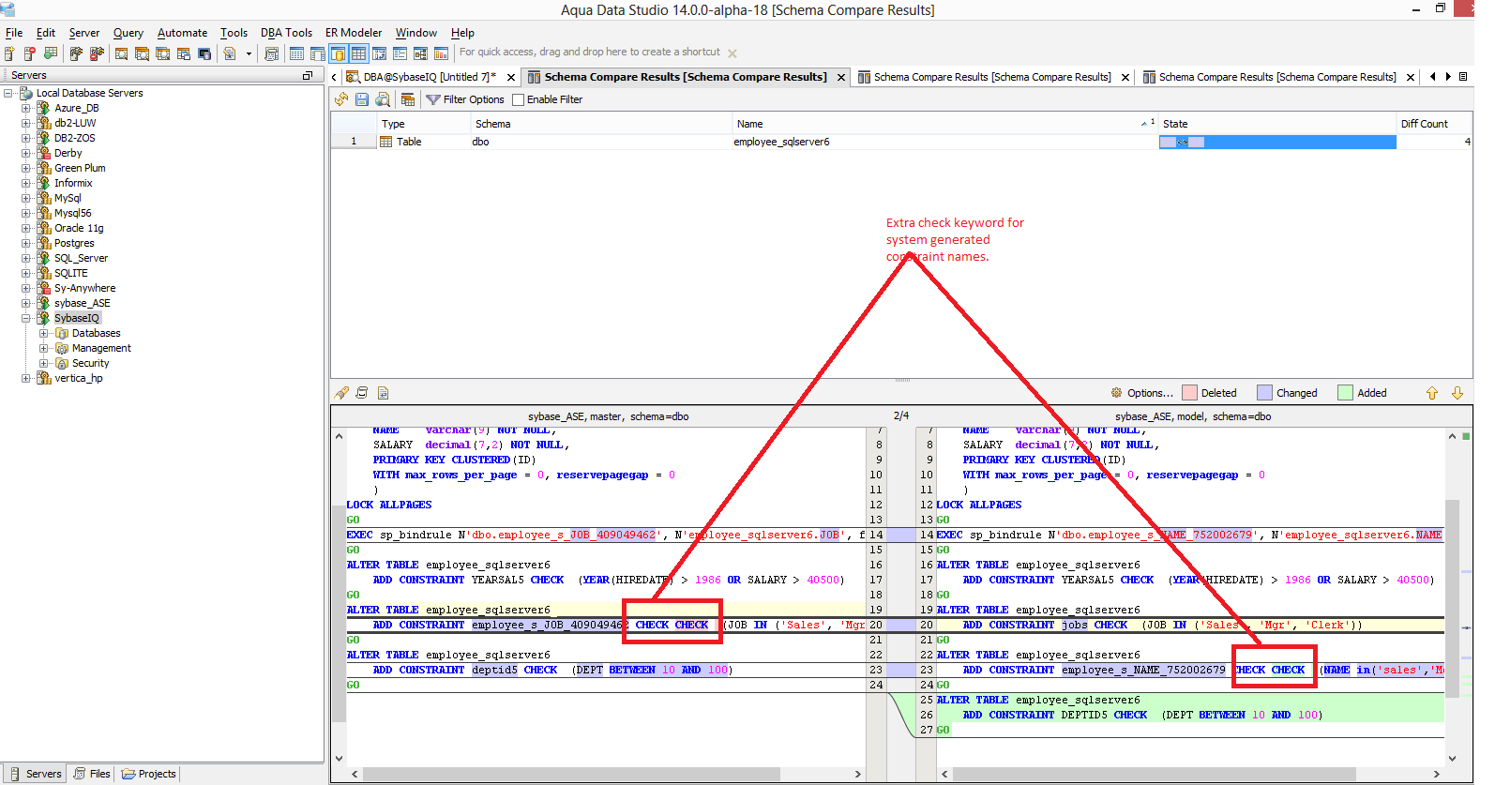Select employee_sqlserver6 result row
Viewport: 1495px width, 785px height.
tap(901, 142)
